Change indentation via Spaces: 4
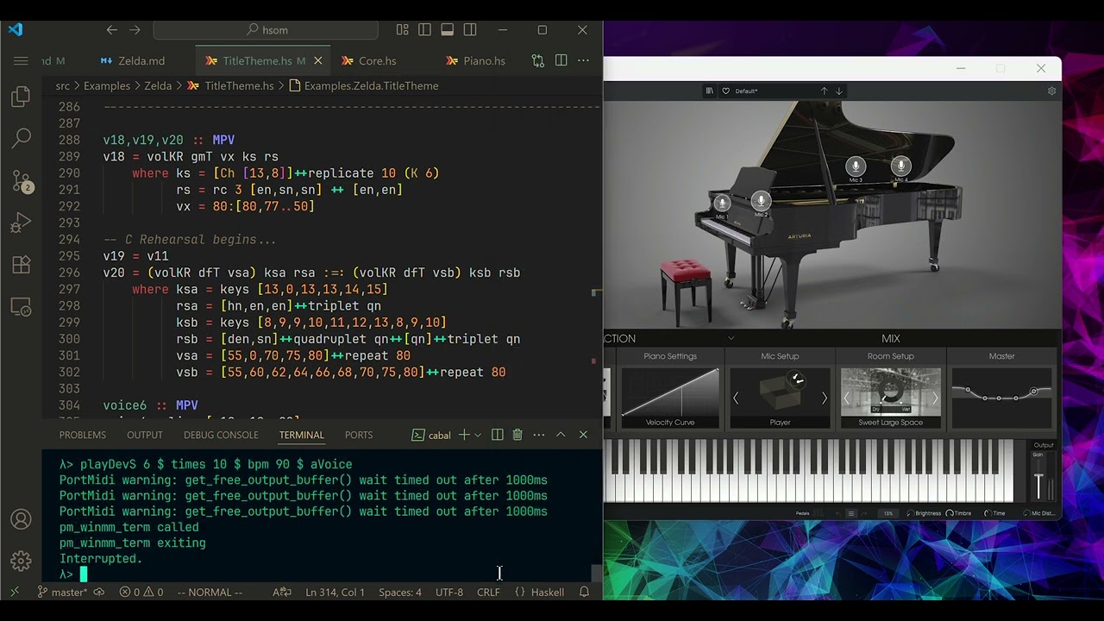 click(x=400, y=592)
